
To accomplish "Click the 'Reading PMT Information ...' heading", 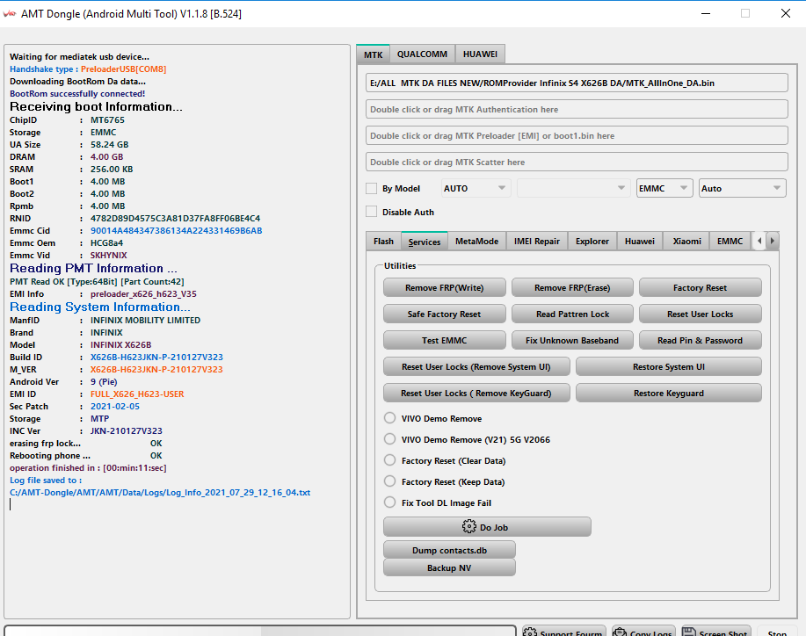I will [x=93, y=268].
